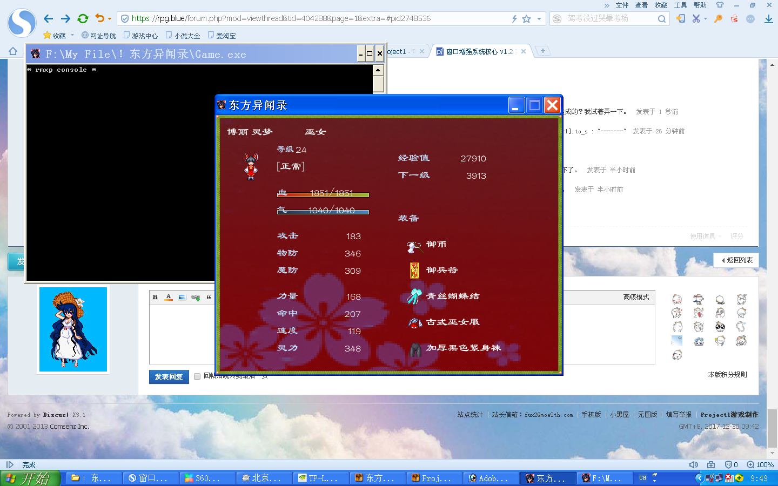Click the search magnifier icon in search box
Image resolution: width=778 pixels, height=486 pixels.
click(661, 19)
